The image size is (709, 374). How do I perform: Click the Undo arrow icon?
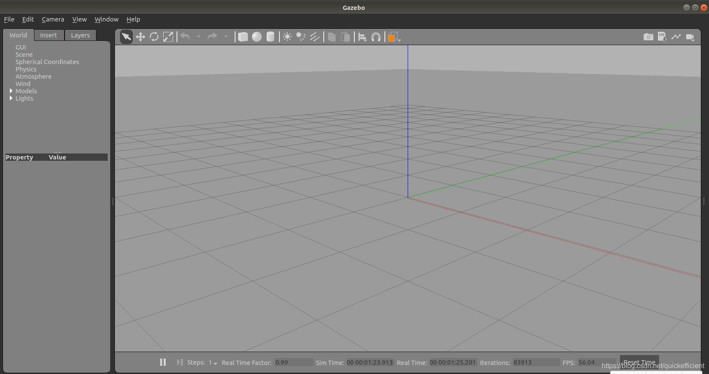point(186,37)
